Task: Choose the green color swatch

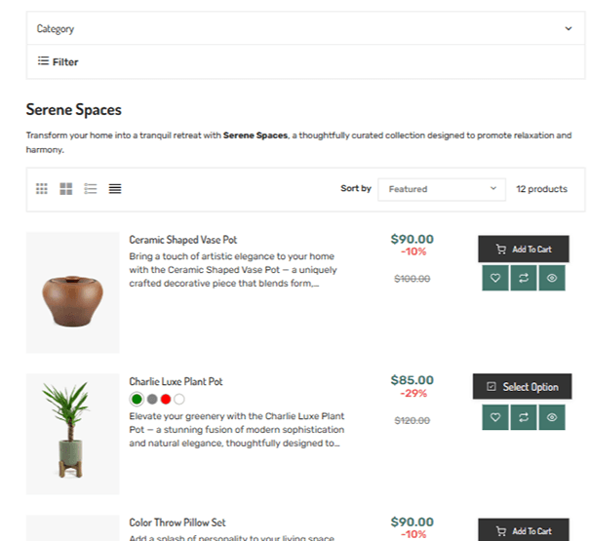Action: pos(137,399)
